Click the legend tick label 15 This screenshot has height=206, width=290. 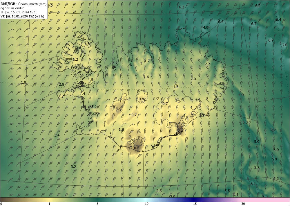click(x=195, y=204)
